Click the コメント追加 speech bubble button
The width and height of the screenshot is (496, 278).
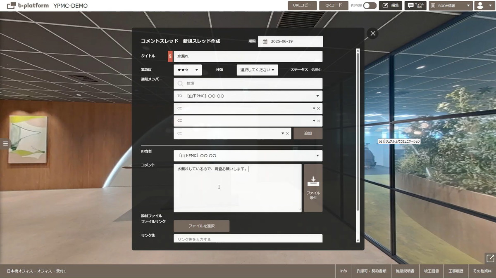coord(415,5)
